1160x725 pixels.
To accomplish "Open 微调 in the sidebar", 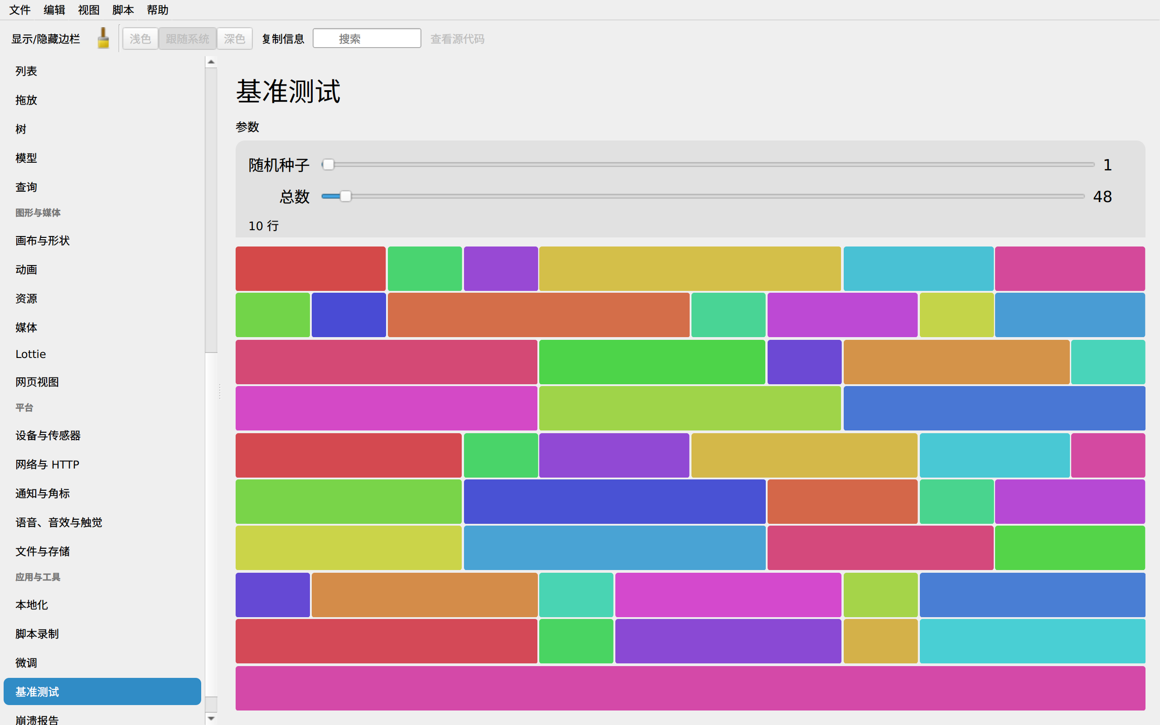I will tap(102, 662).
